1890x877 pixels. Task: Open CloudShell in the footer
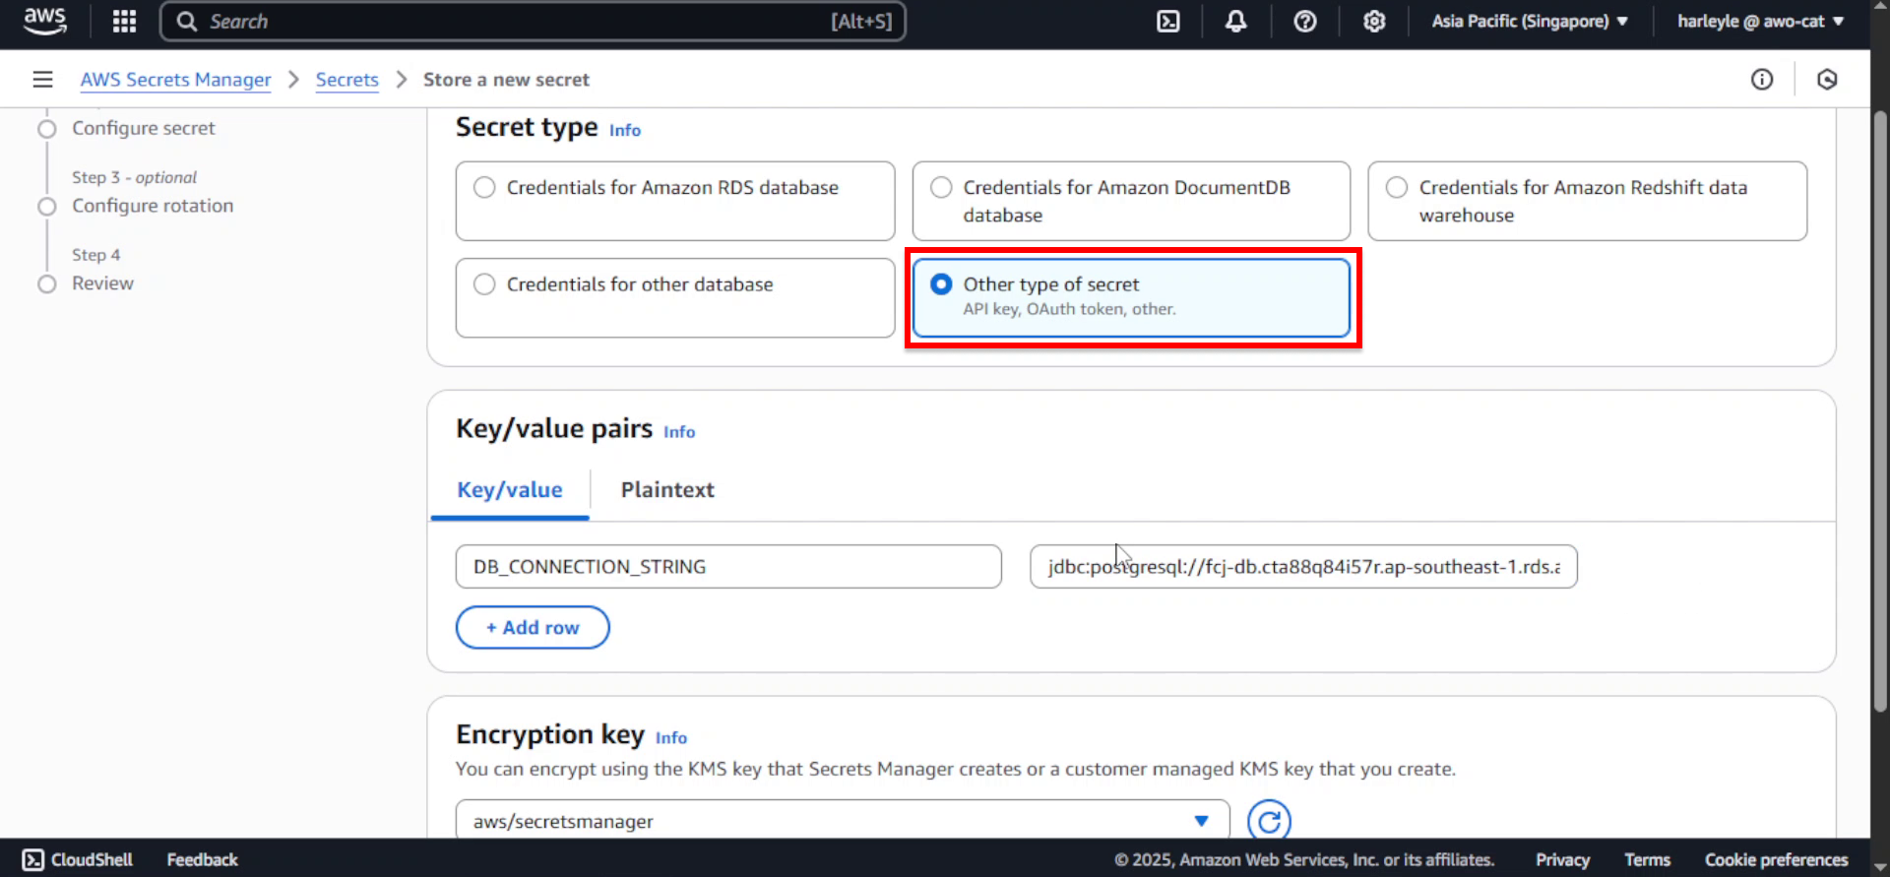(77, 859)
